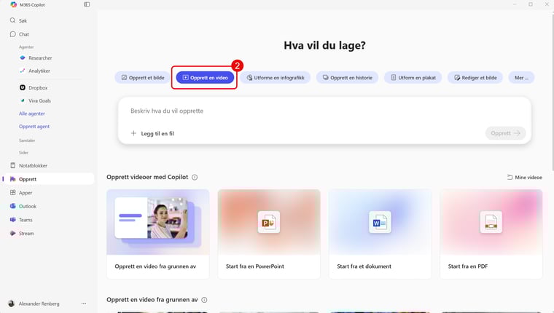Select Opprett in the sidebar
The height and width of the screenshot is (313, 554).
48,179
